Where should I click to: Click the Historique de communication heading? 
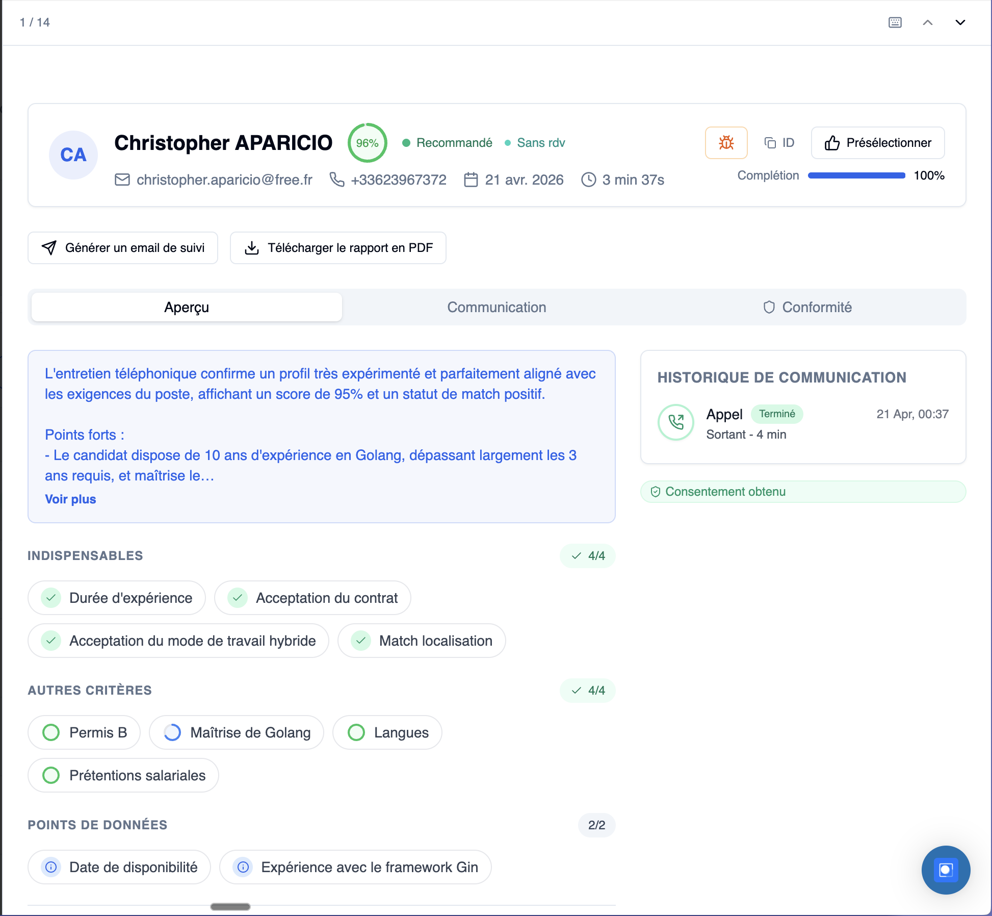point(781,377)
